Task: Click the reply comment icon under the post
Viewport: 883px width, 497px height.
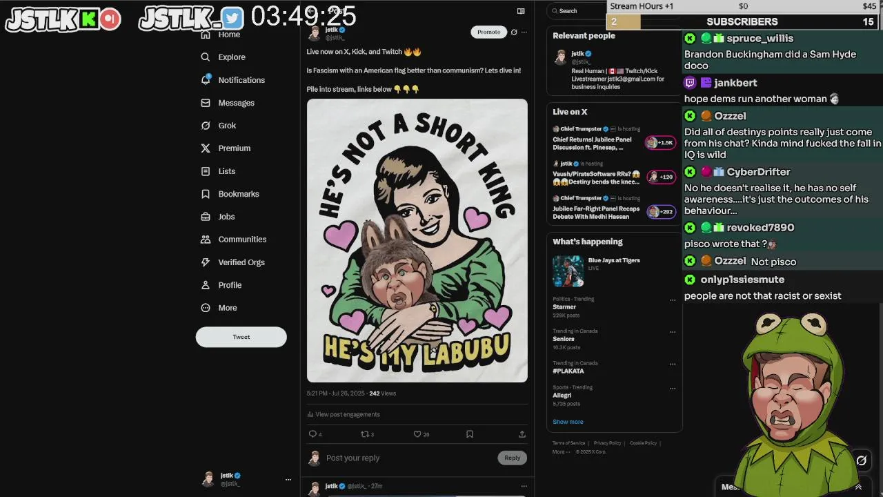Action: tap(312, 434)
